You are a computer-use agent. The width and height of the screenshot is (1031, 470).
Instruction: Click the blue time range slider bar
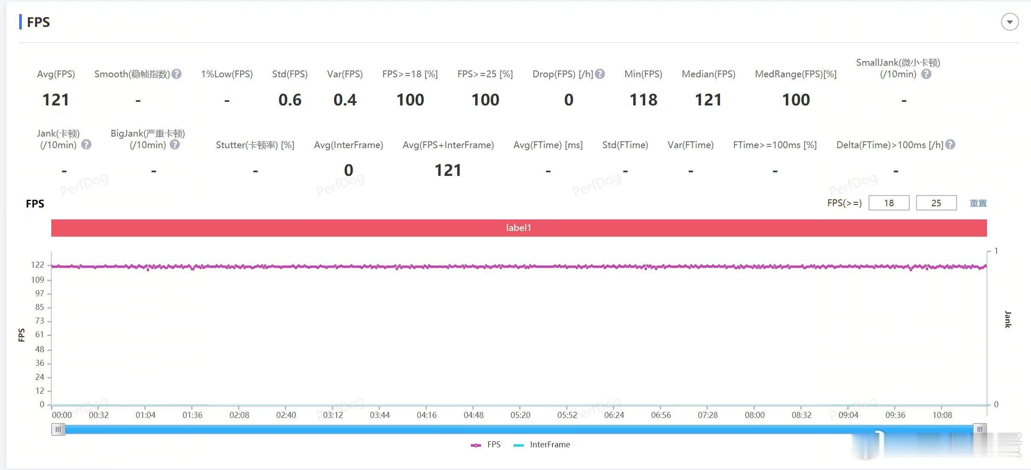519,429
